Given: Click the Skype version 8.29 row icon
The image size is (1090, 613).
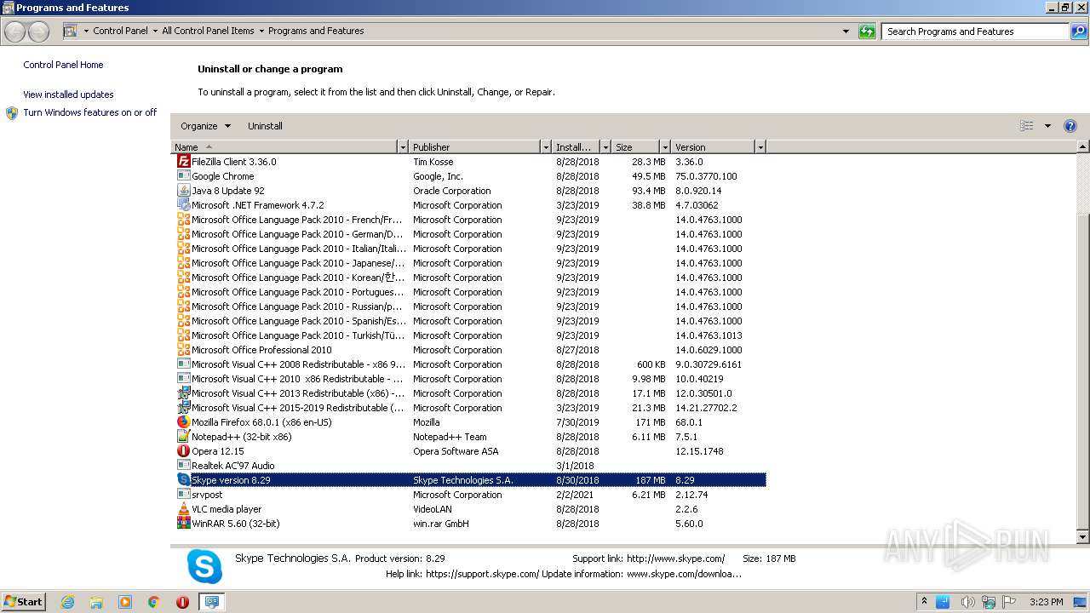Looking at the screenshot, I should point(183,479).
